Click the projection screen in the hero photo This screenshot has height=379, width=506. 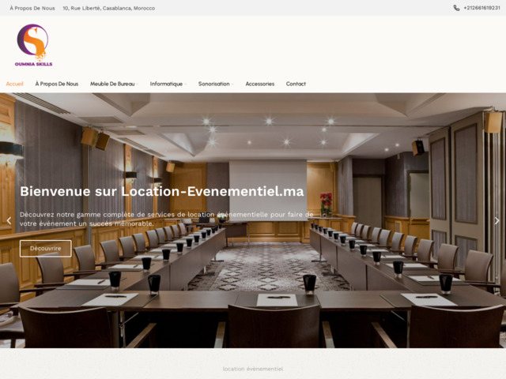click(267, 186)
